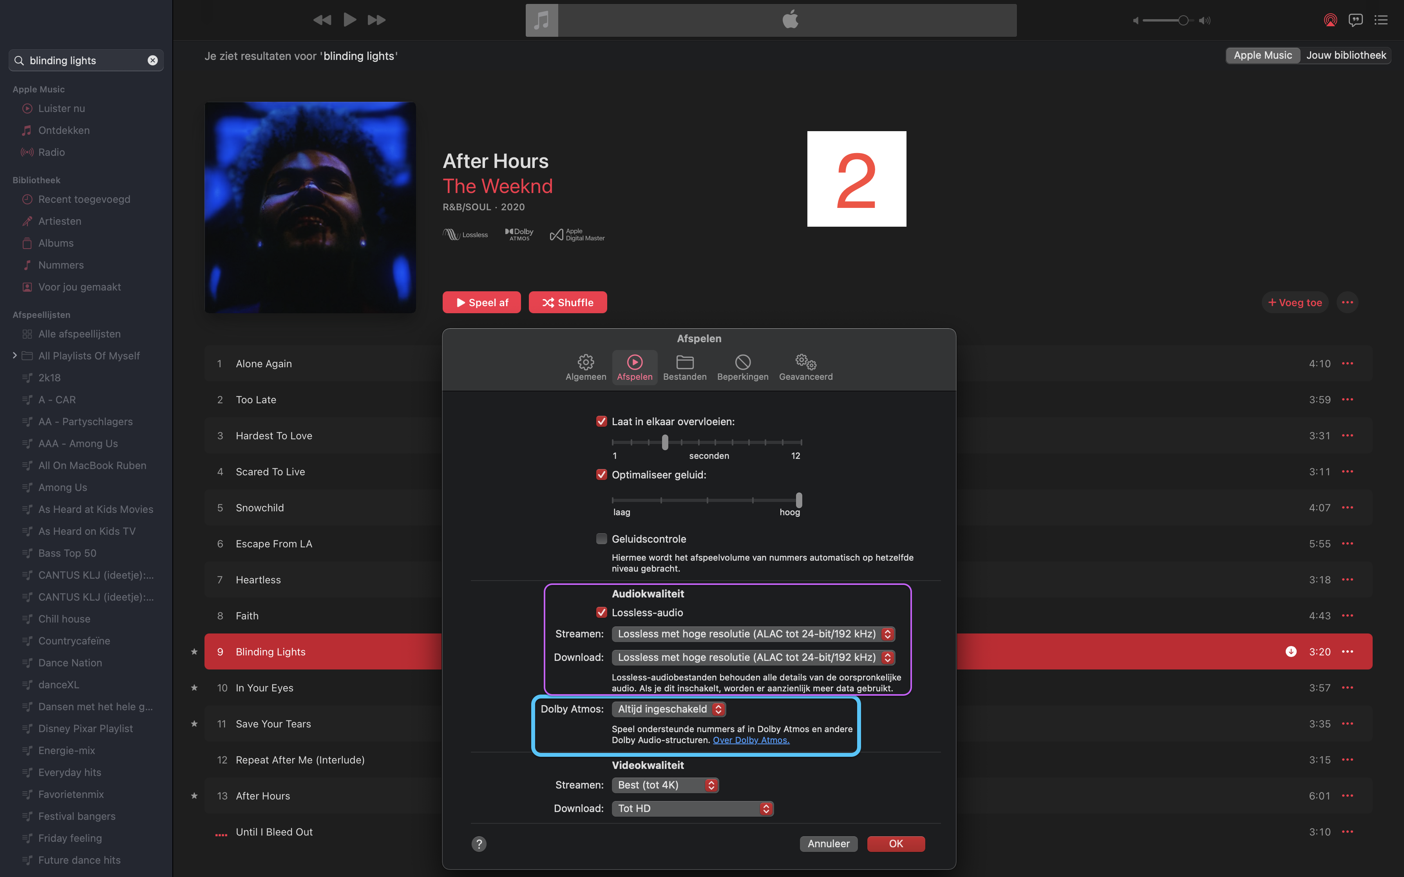Enable the Geluidscontrole checkbox
Image resolution: width=1404 pixels, height=877 pixels.
[602, 539]
